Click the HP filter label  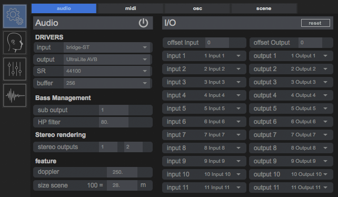point(49,122)
